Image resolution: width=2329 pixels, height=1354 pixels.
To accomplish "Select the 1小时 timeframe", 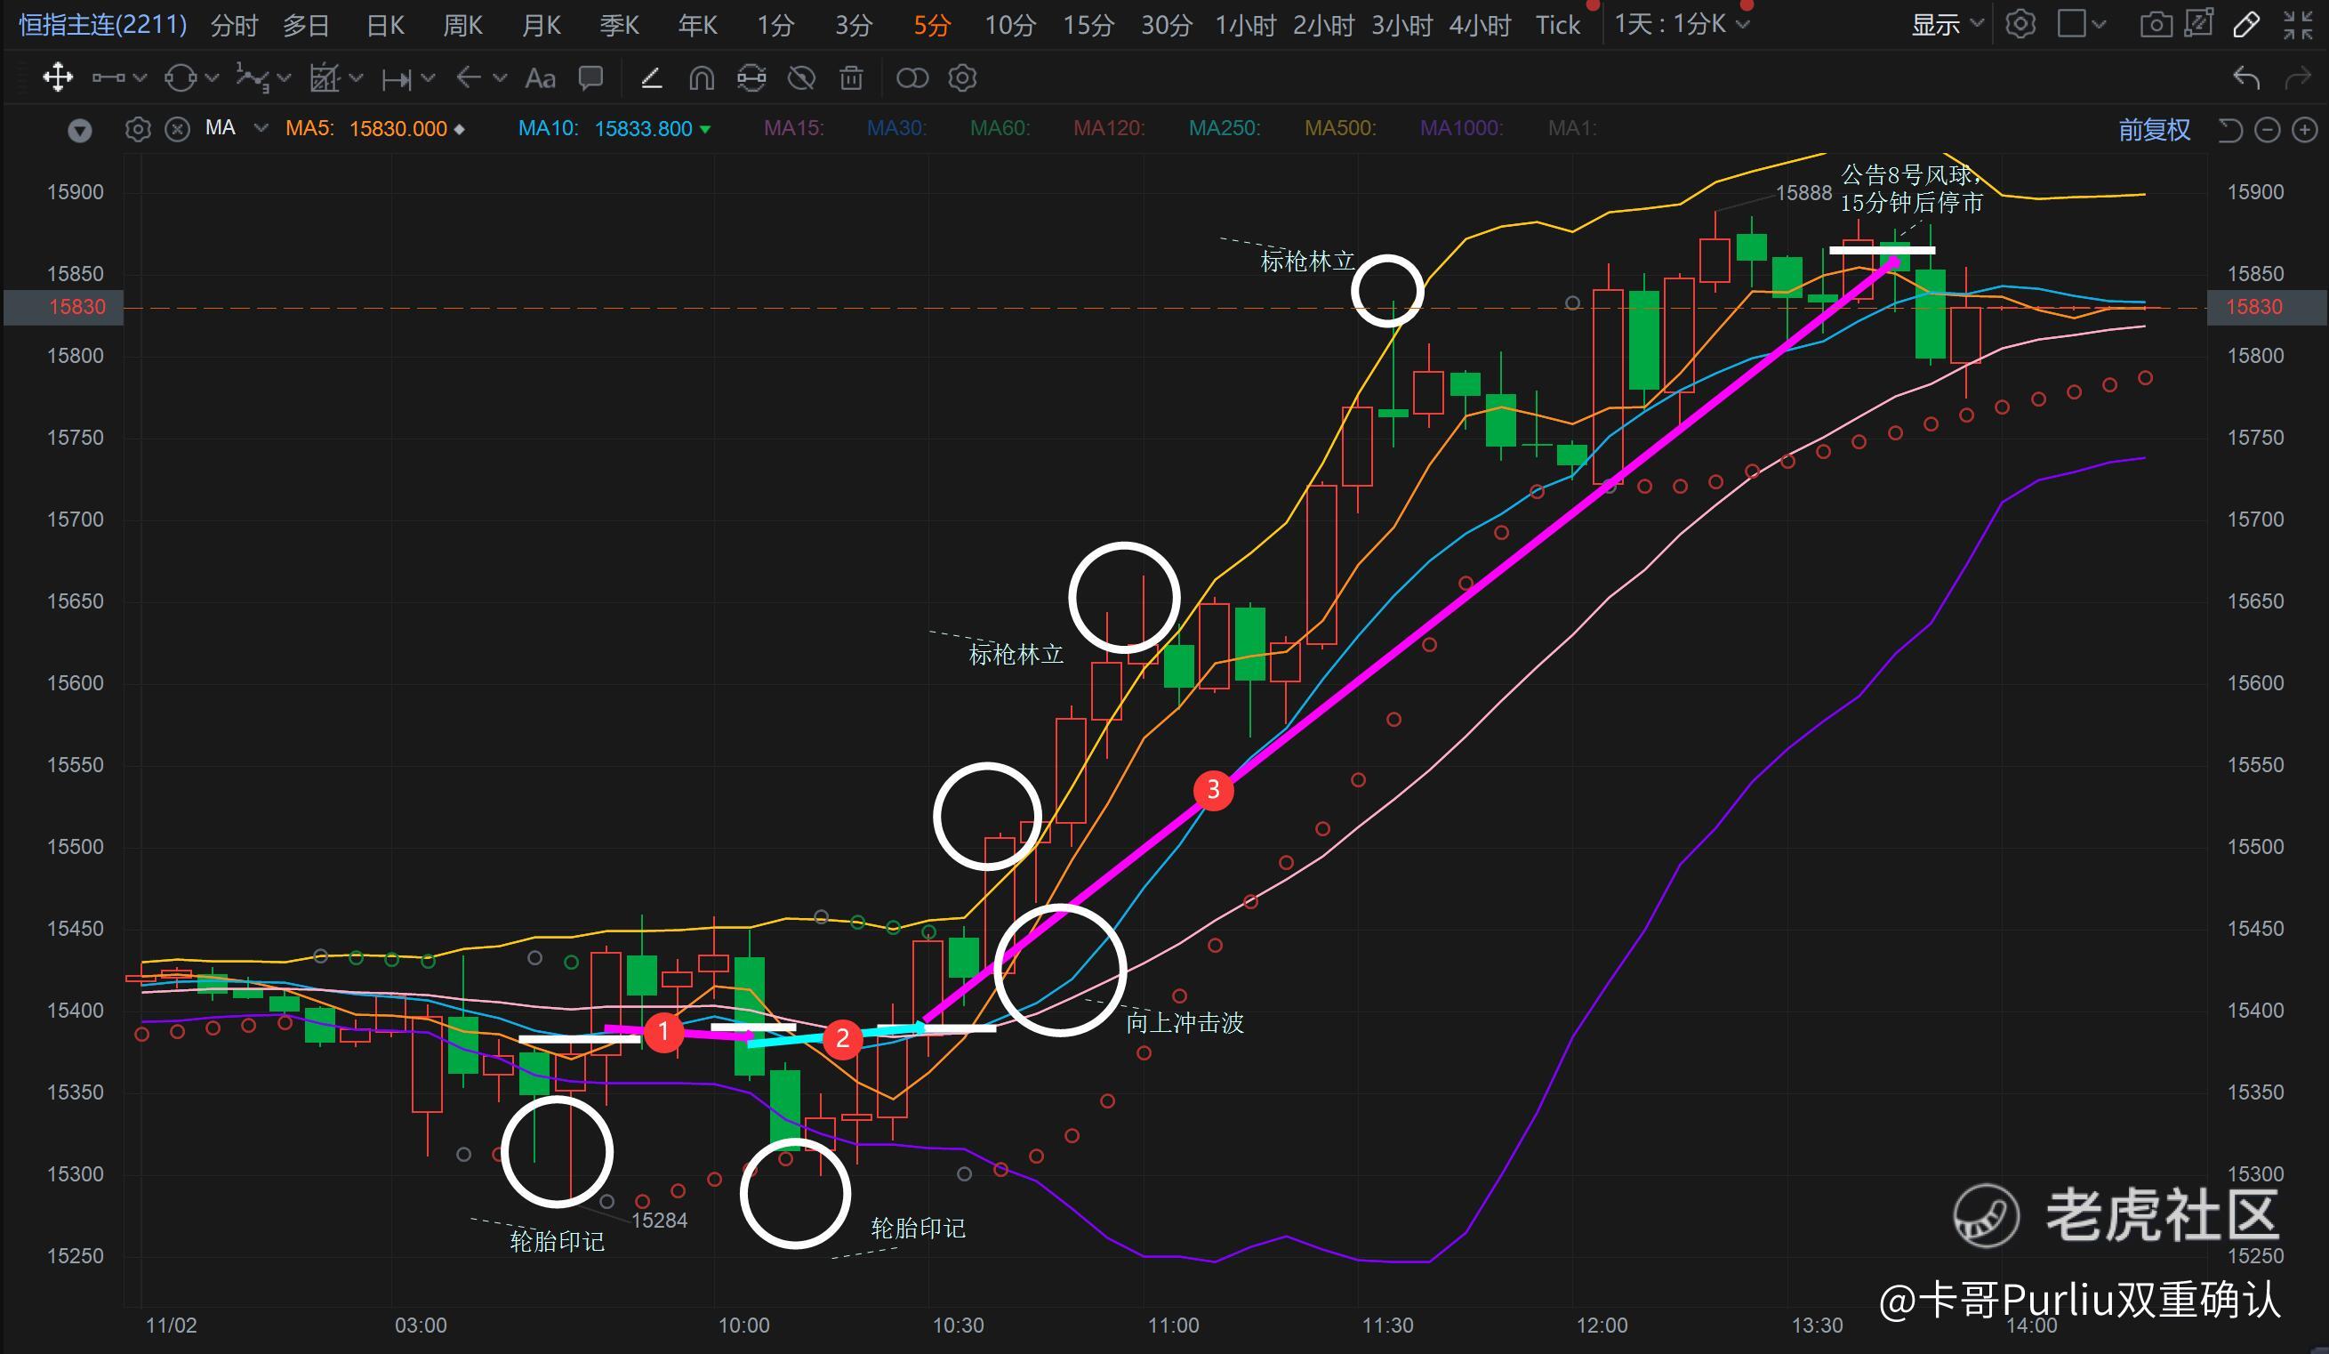I will coord(1245,24).
